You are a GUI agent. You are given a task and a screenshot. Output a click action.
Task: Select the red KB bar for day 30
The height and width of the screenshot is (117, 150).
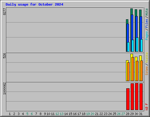(x=137, y=97)
